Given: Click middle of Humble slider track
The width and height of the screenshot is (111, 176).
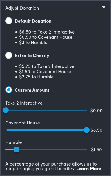Looking at the screenshot, I should 46,149.
